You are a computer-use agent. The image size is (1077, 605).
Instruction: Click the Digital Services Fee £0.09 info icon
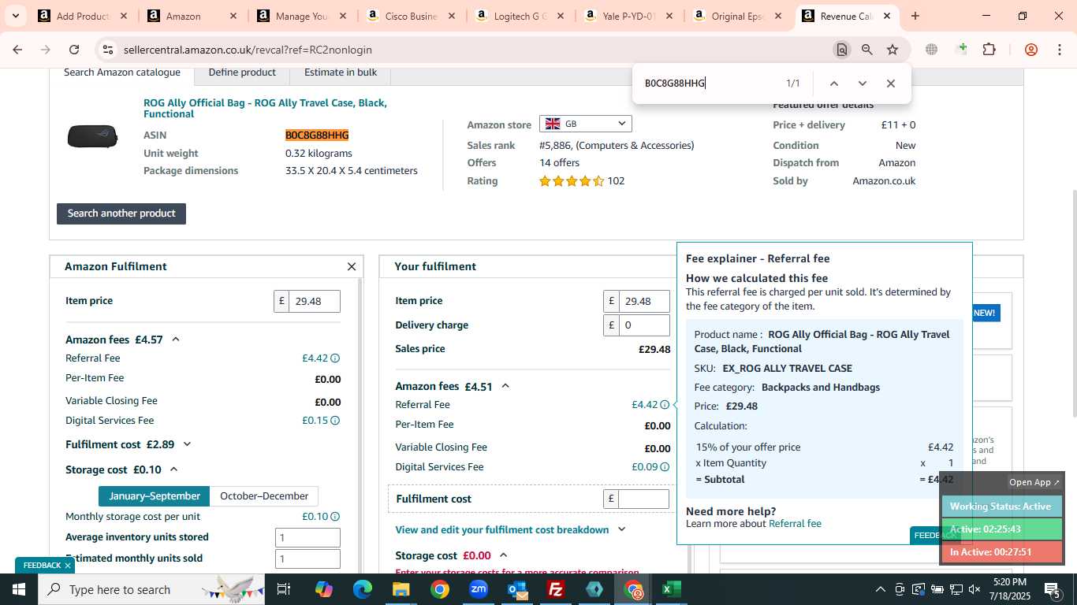(x=665, y=467)
